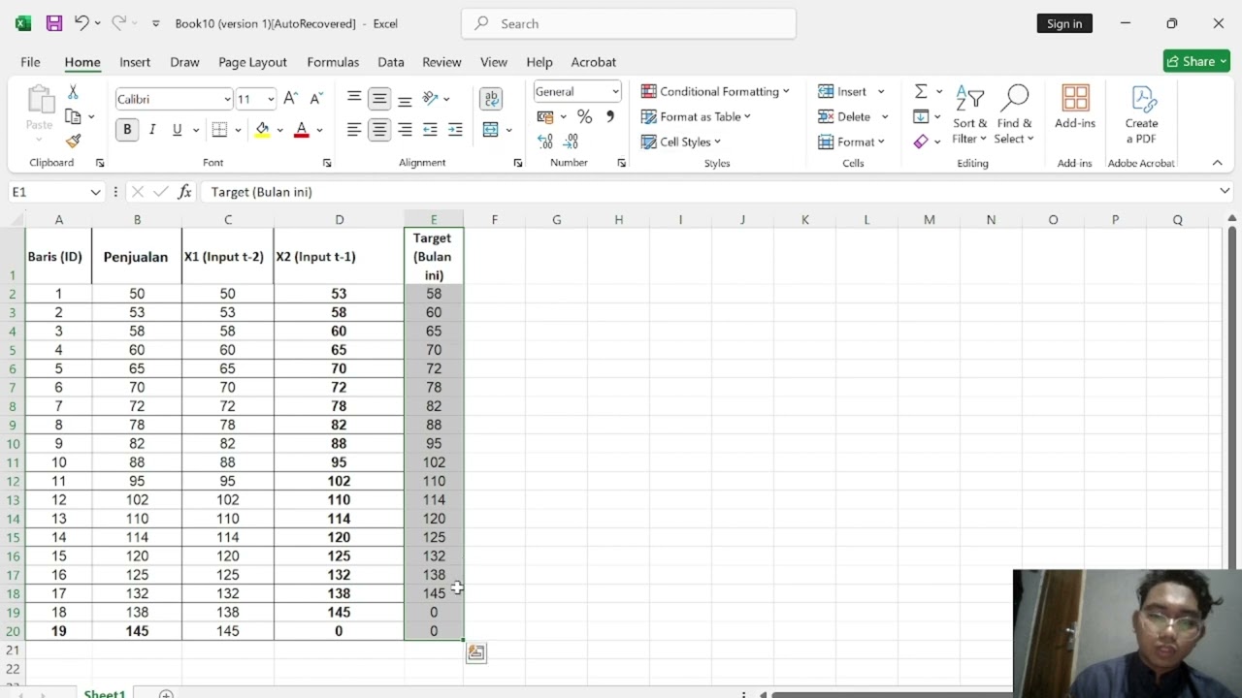
Task: Open Cell Styles menu
Action: 681,142
